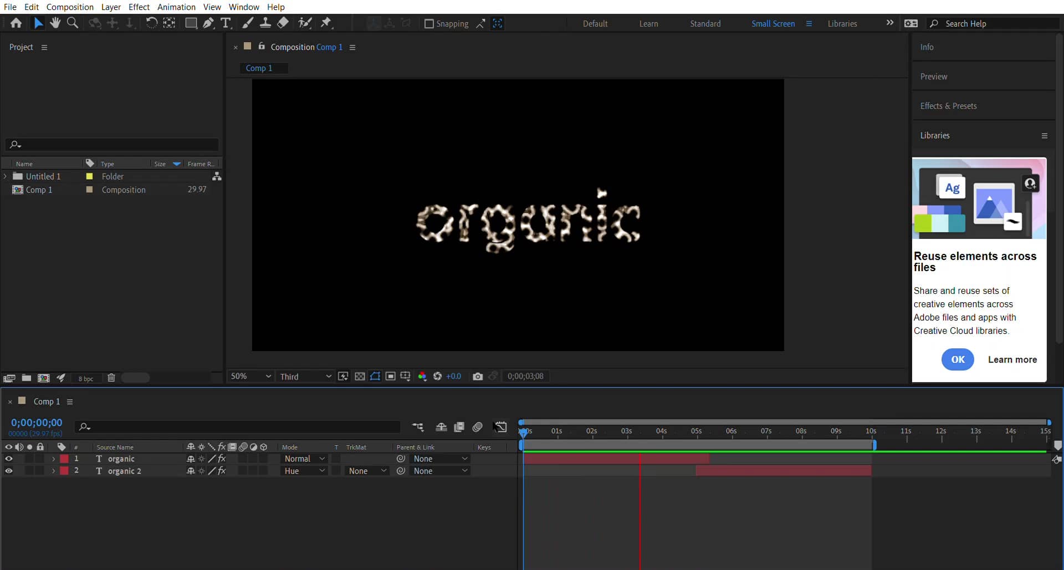Click the 05s mark on time ruler
This screenshot has width=1064, height=570.
click(x=696, y=431)
